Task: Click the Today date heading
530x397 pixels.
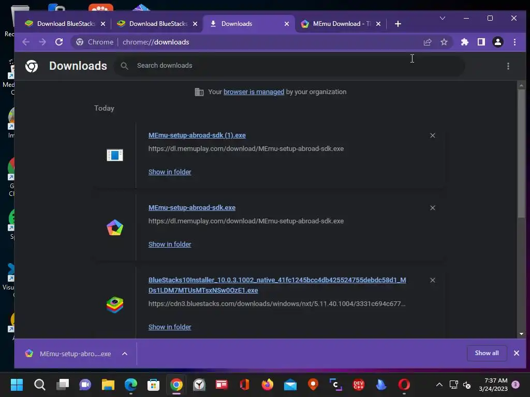Action: (104, 108)
